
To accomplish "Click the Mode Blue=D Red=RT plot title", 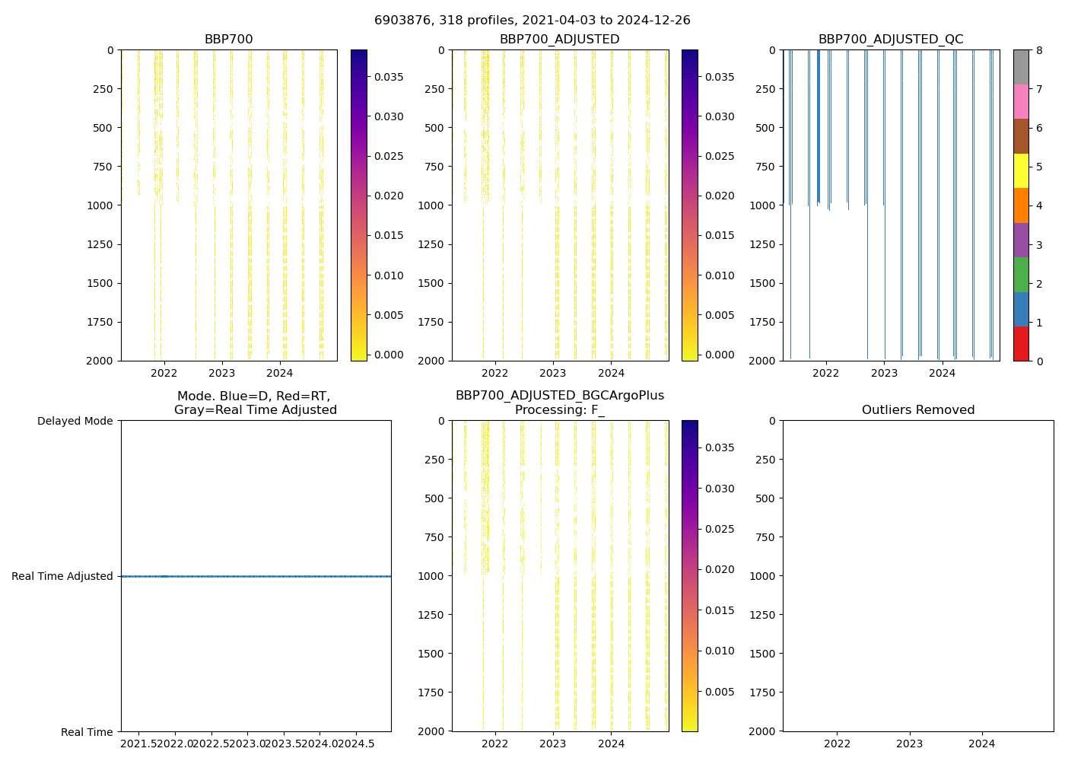I will click(255, 403).
